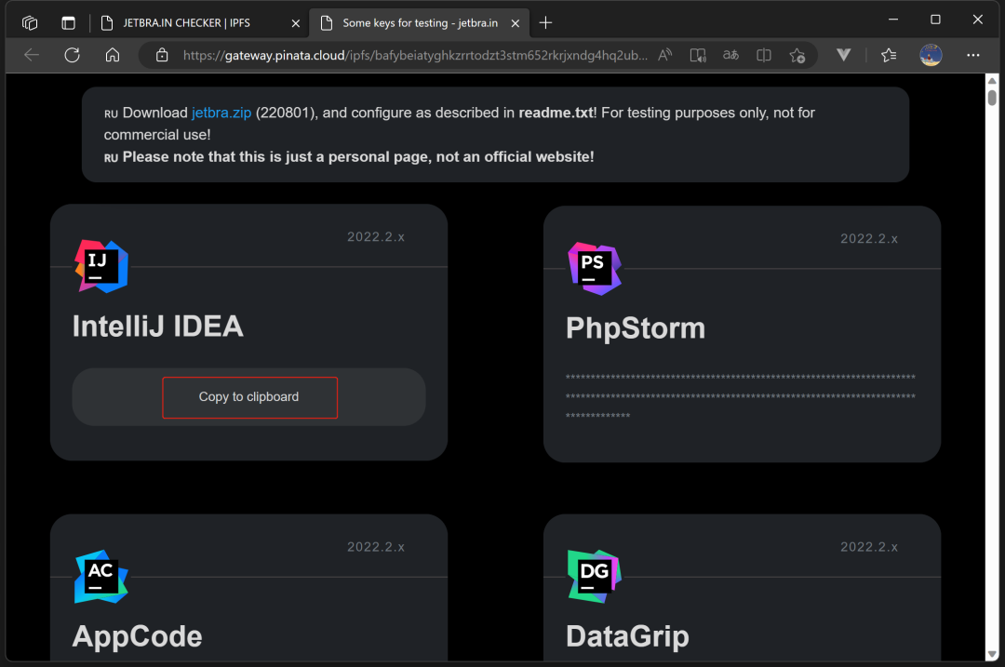
Task: Click the DataGrip logo icon
Action: (595, 577)
